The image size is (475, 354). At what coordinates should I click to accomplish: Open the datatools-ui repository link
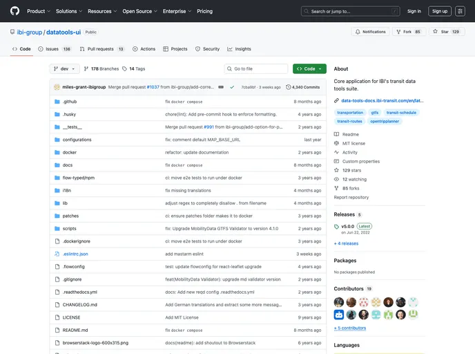coord(64,32)
